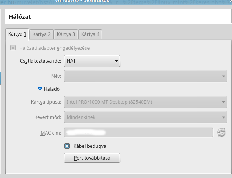This screenshot has height=178, width=232.
Task: Click inside the MAC cím field
Action: 139,133
